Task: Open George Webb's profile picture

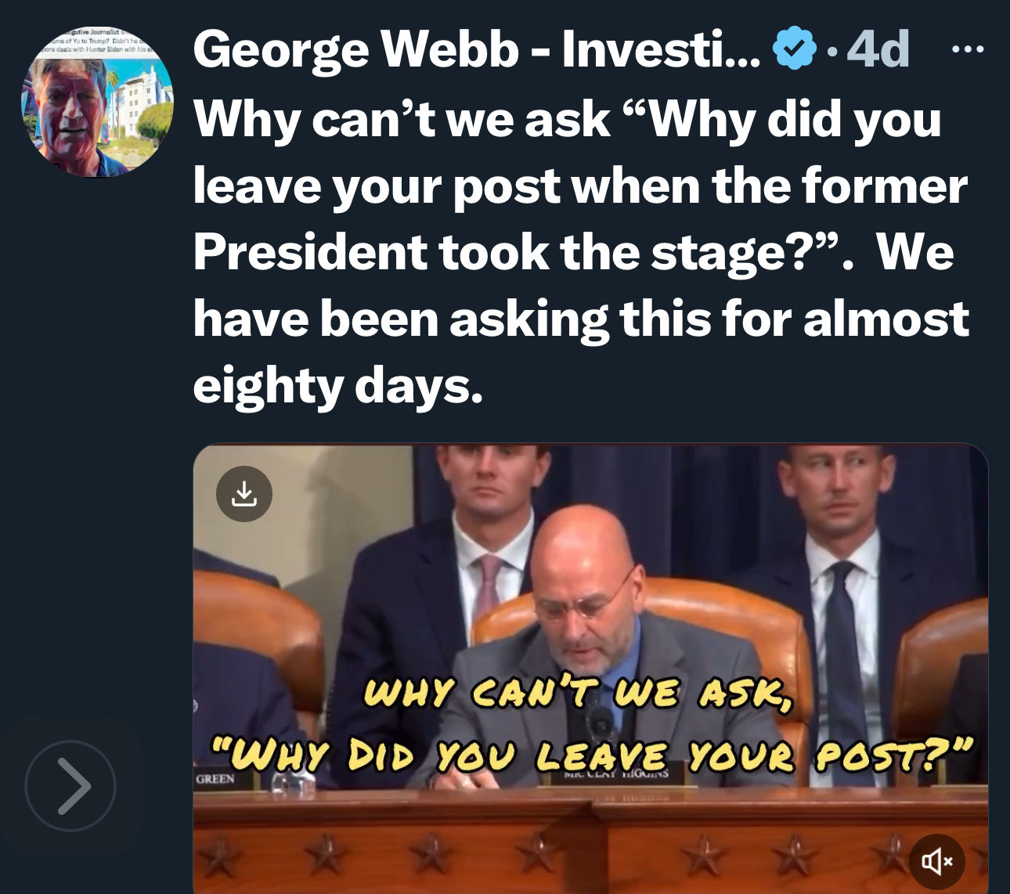Action: [97, 100]
